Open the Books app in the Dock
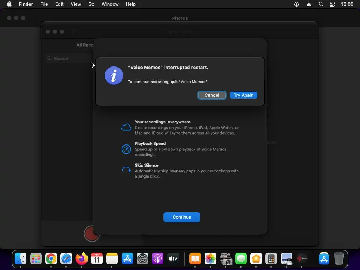 pos(195,259)
